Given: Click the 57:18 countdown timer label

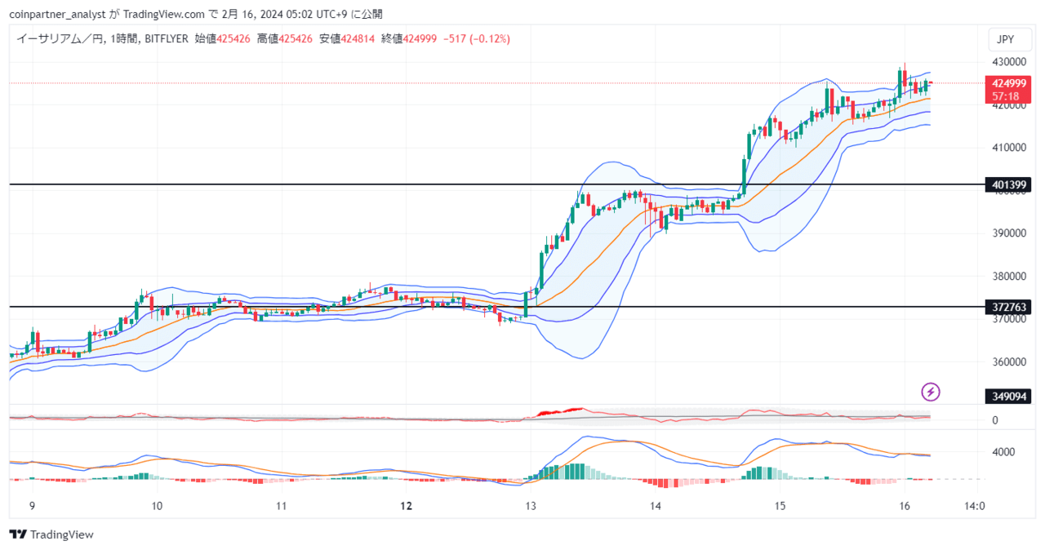Looking at the screenshot, I should 1005,96.
